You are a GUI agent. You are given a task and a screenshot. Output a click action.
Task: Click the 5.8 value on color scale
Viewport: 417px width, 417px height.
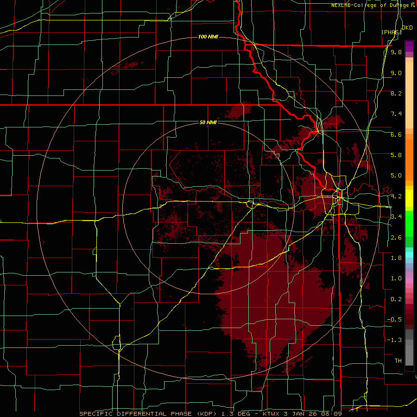pyautogui.click(x=396, y=155)
